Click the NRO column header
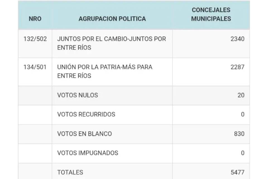 [x=35, y=19]
